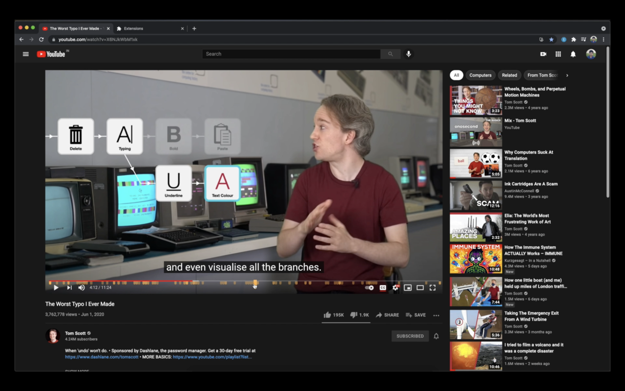Show more filter chips with right chevron
Image resolution: width=625 pixels, height=391 pixels.
click(567, 75)
